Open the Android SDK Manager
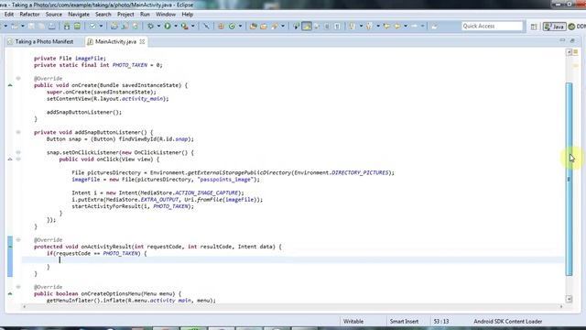Viewport: 586px width, 330px height. point(67,27)
